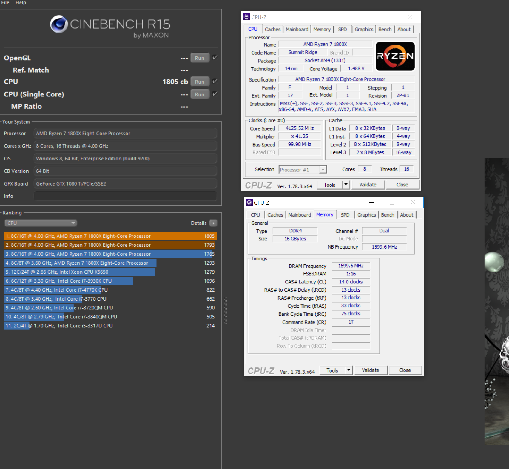Image resolution: width=509 pixels, height=469 pixels.
Task: Toggle the OpenGL test checkmark
Action: click(215, 58)
